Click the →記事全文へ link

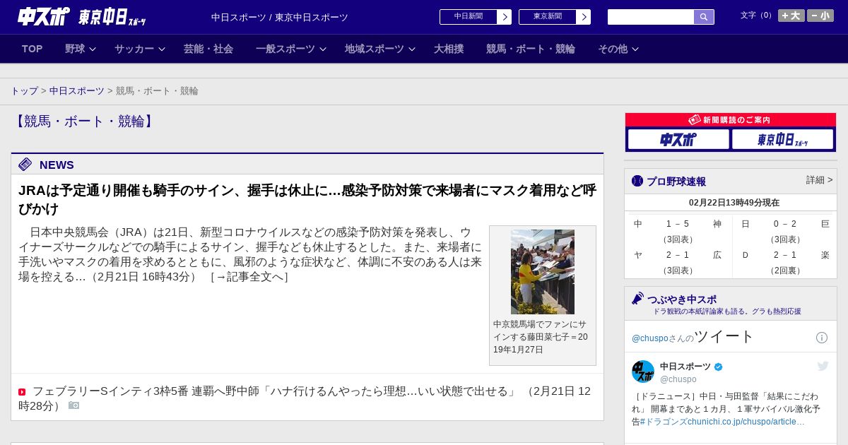249,277
